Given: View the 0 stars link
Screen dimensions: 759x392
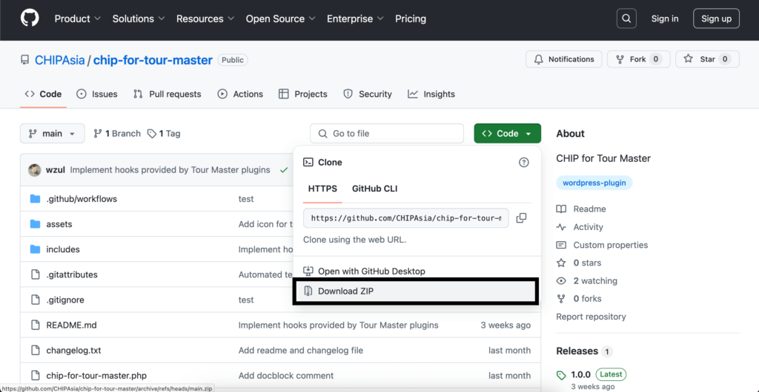Looking at the screenshot, I should tap(579, 263).
